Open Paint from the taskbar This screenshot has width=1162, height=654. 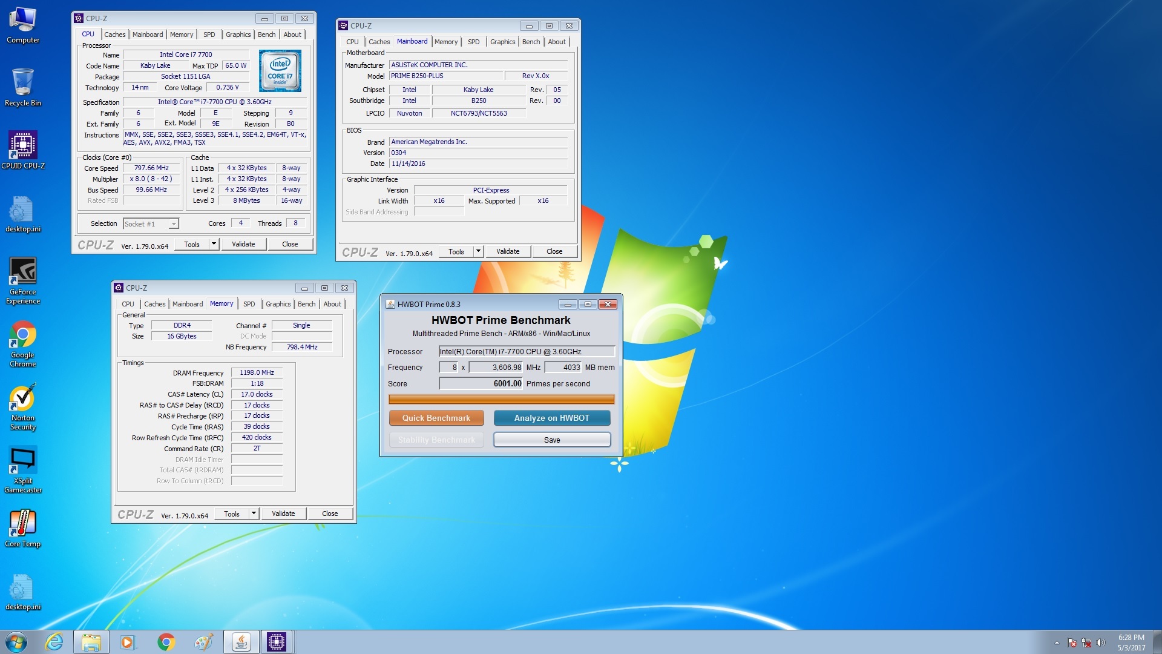click(x=203, y=642)
